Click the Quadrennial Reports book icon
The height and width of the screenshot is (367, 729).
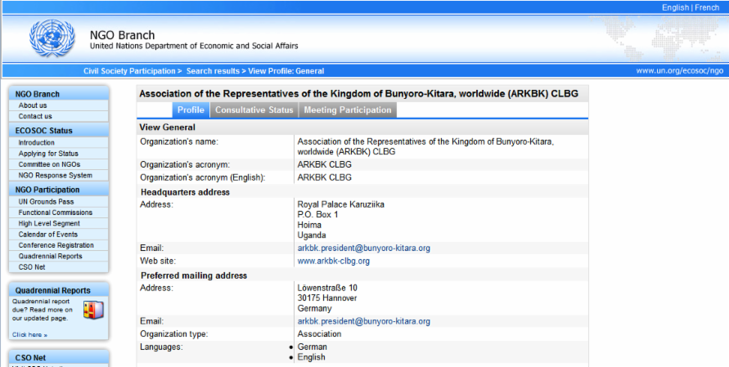point(95,311)
